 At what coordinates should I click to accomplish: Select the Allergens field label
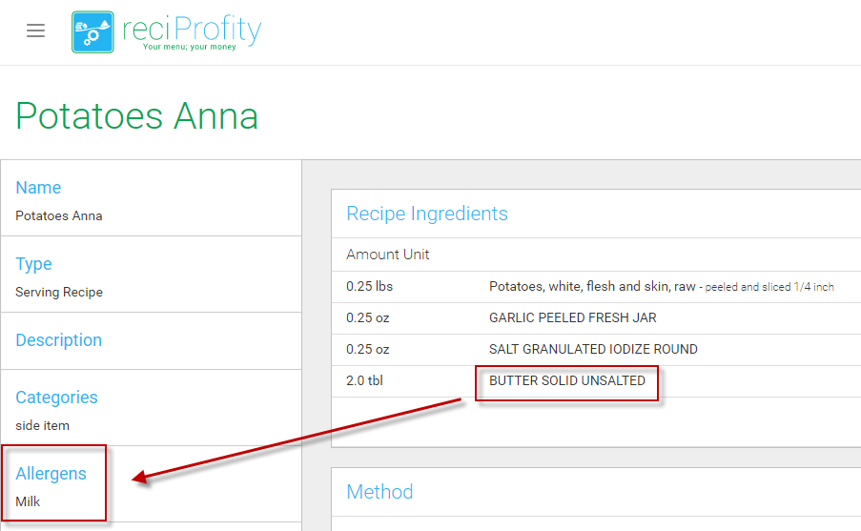click(51, 474)
